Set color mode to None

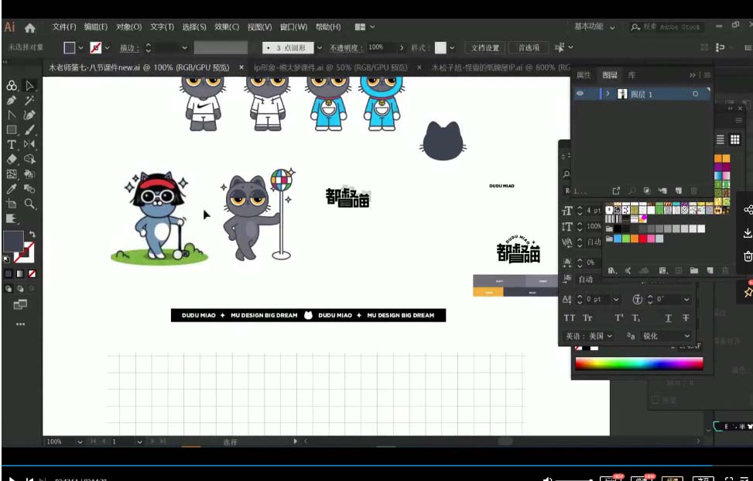coord(33,274)
